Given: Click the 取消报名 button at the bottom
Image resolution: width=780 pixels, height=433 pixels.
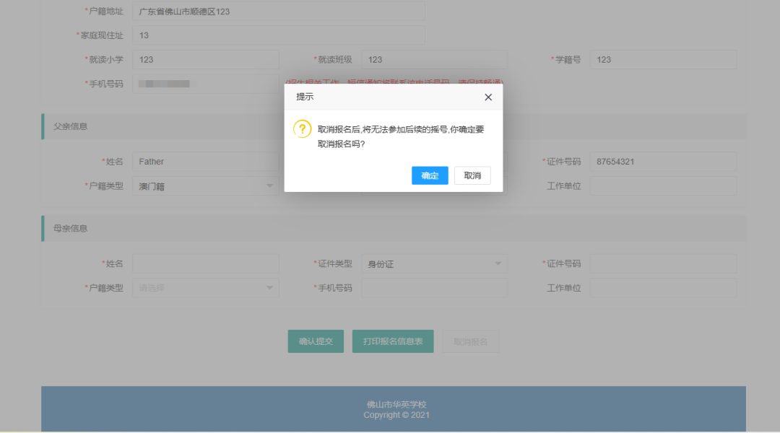Looking at the screenshot, I should point(470,341).
